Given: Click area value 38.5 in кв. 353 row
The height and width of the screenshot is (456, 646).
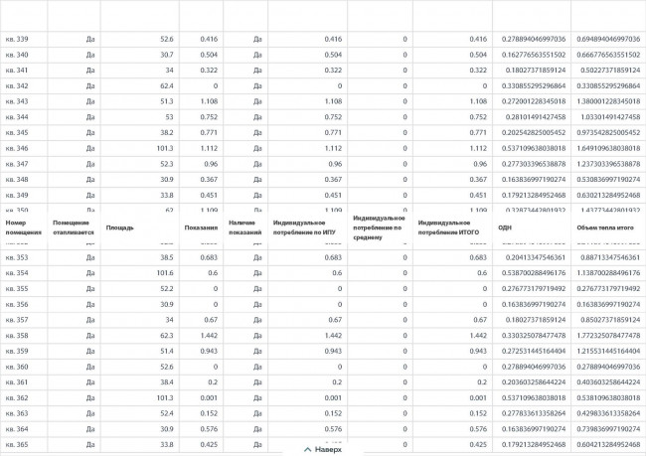Looking at the screenshot, I should coord(167,257).
